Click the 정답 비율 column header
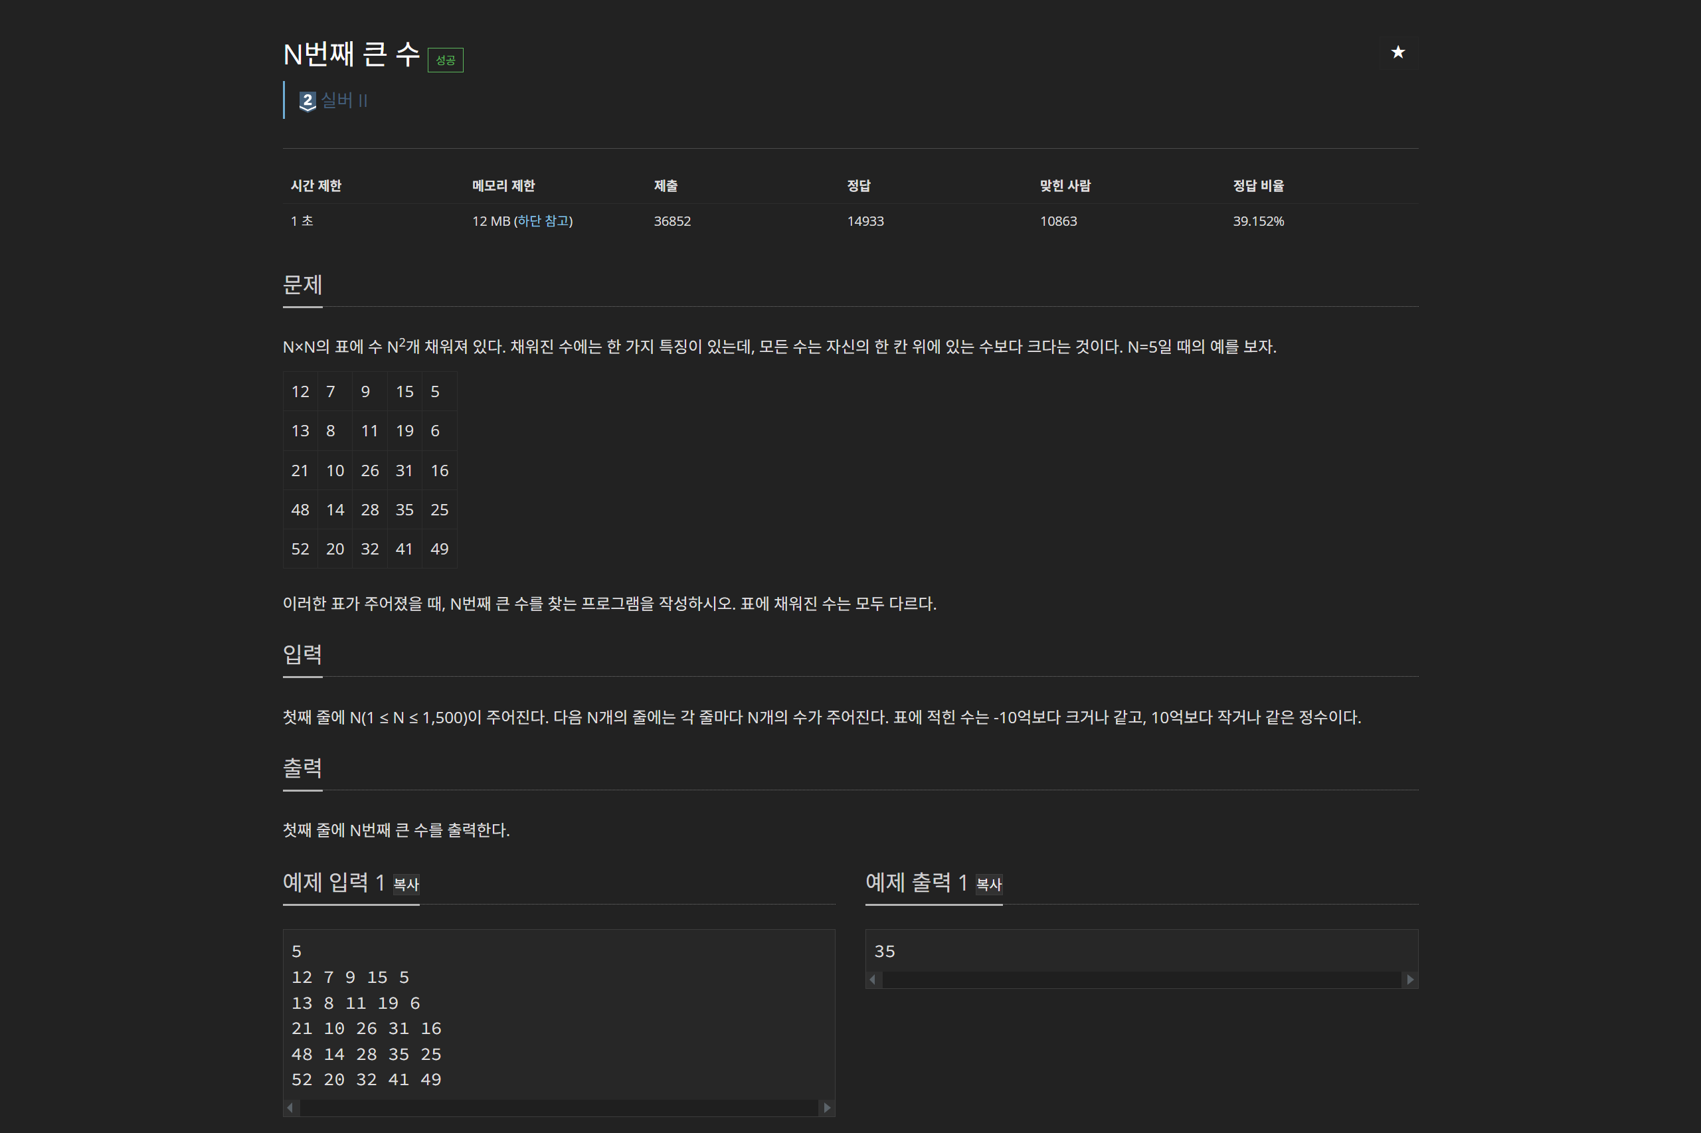The image size is (1701, 1133). click(1257, 186)
